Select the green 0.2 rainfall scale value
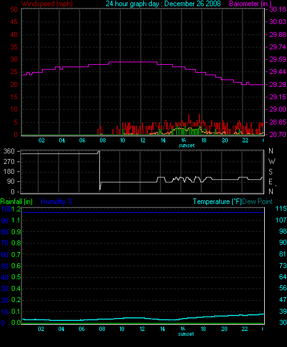This screenshot has width=287, height=347. coord(16,300)
